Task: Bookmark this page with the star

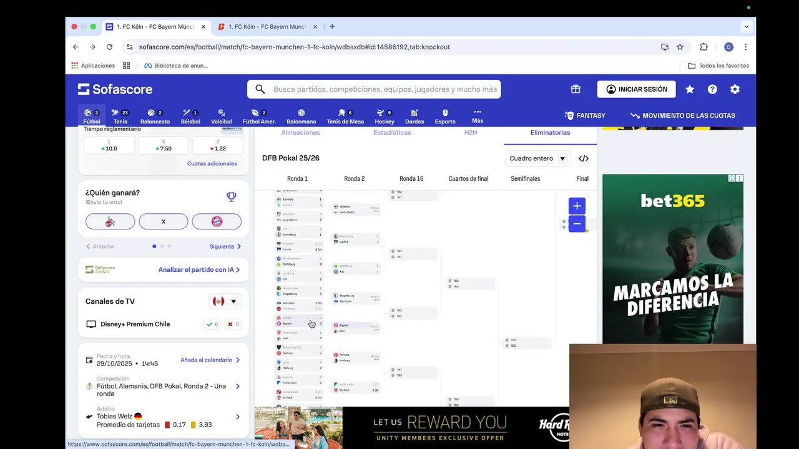Action: coord(680,47)
